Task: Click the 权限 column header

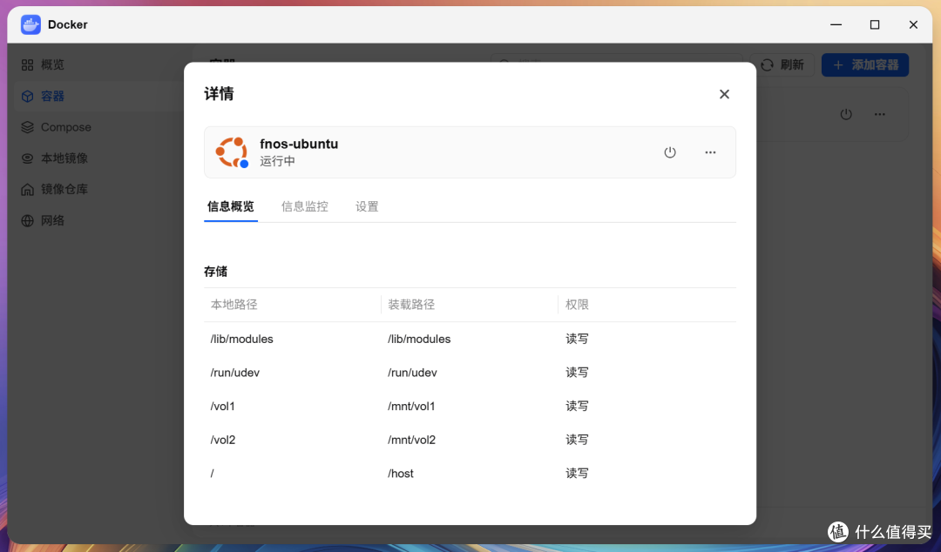Action: (577, 305)
